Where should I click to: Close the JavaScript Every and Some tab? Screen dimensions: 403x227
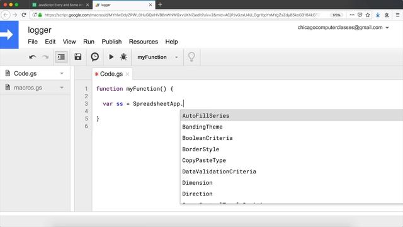point(88,4)
